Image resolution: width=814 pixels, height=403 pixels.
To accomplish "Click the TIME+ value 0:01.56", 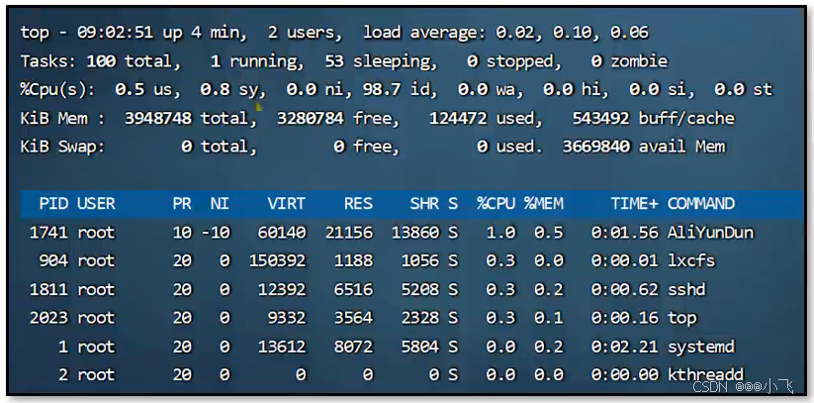I will click(x=625, y=233).
